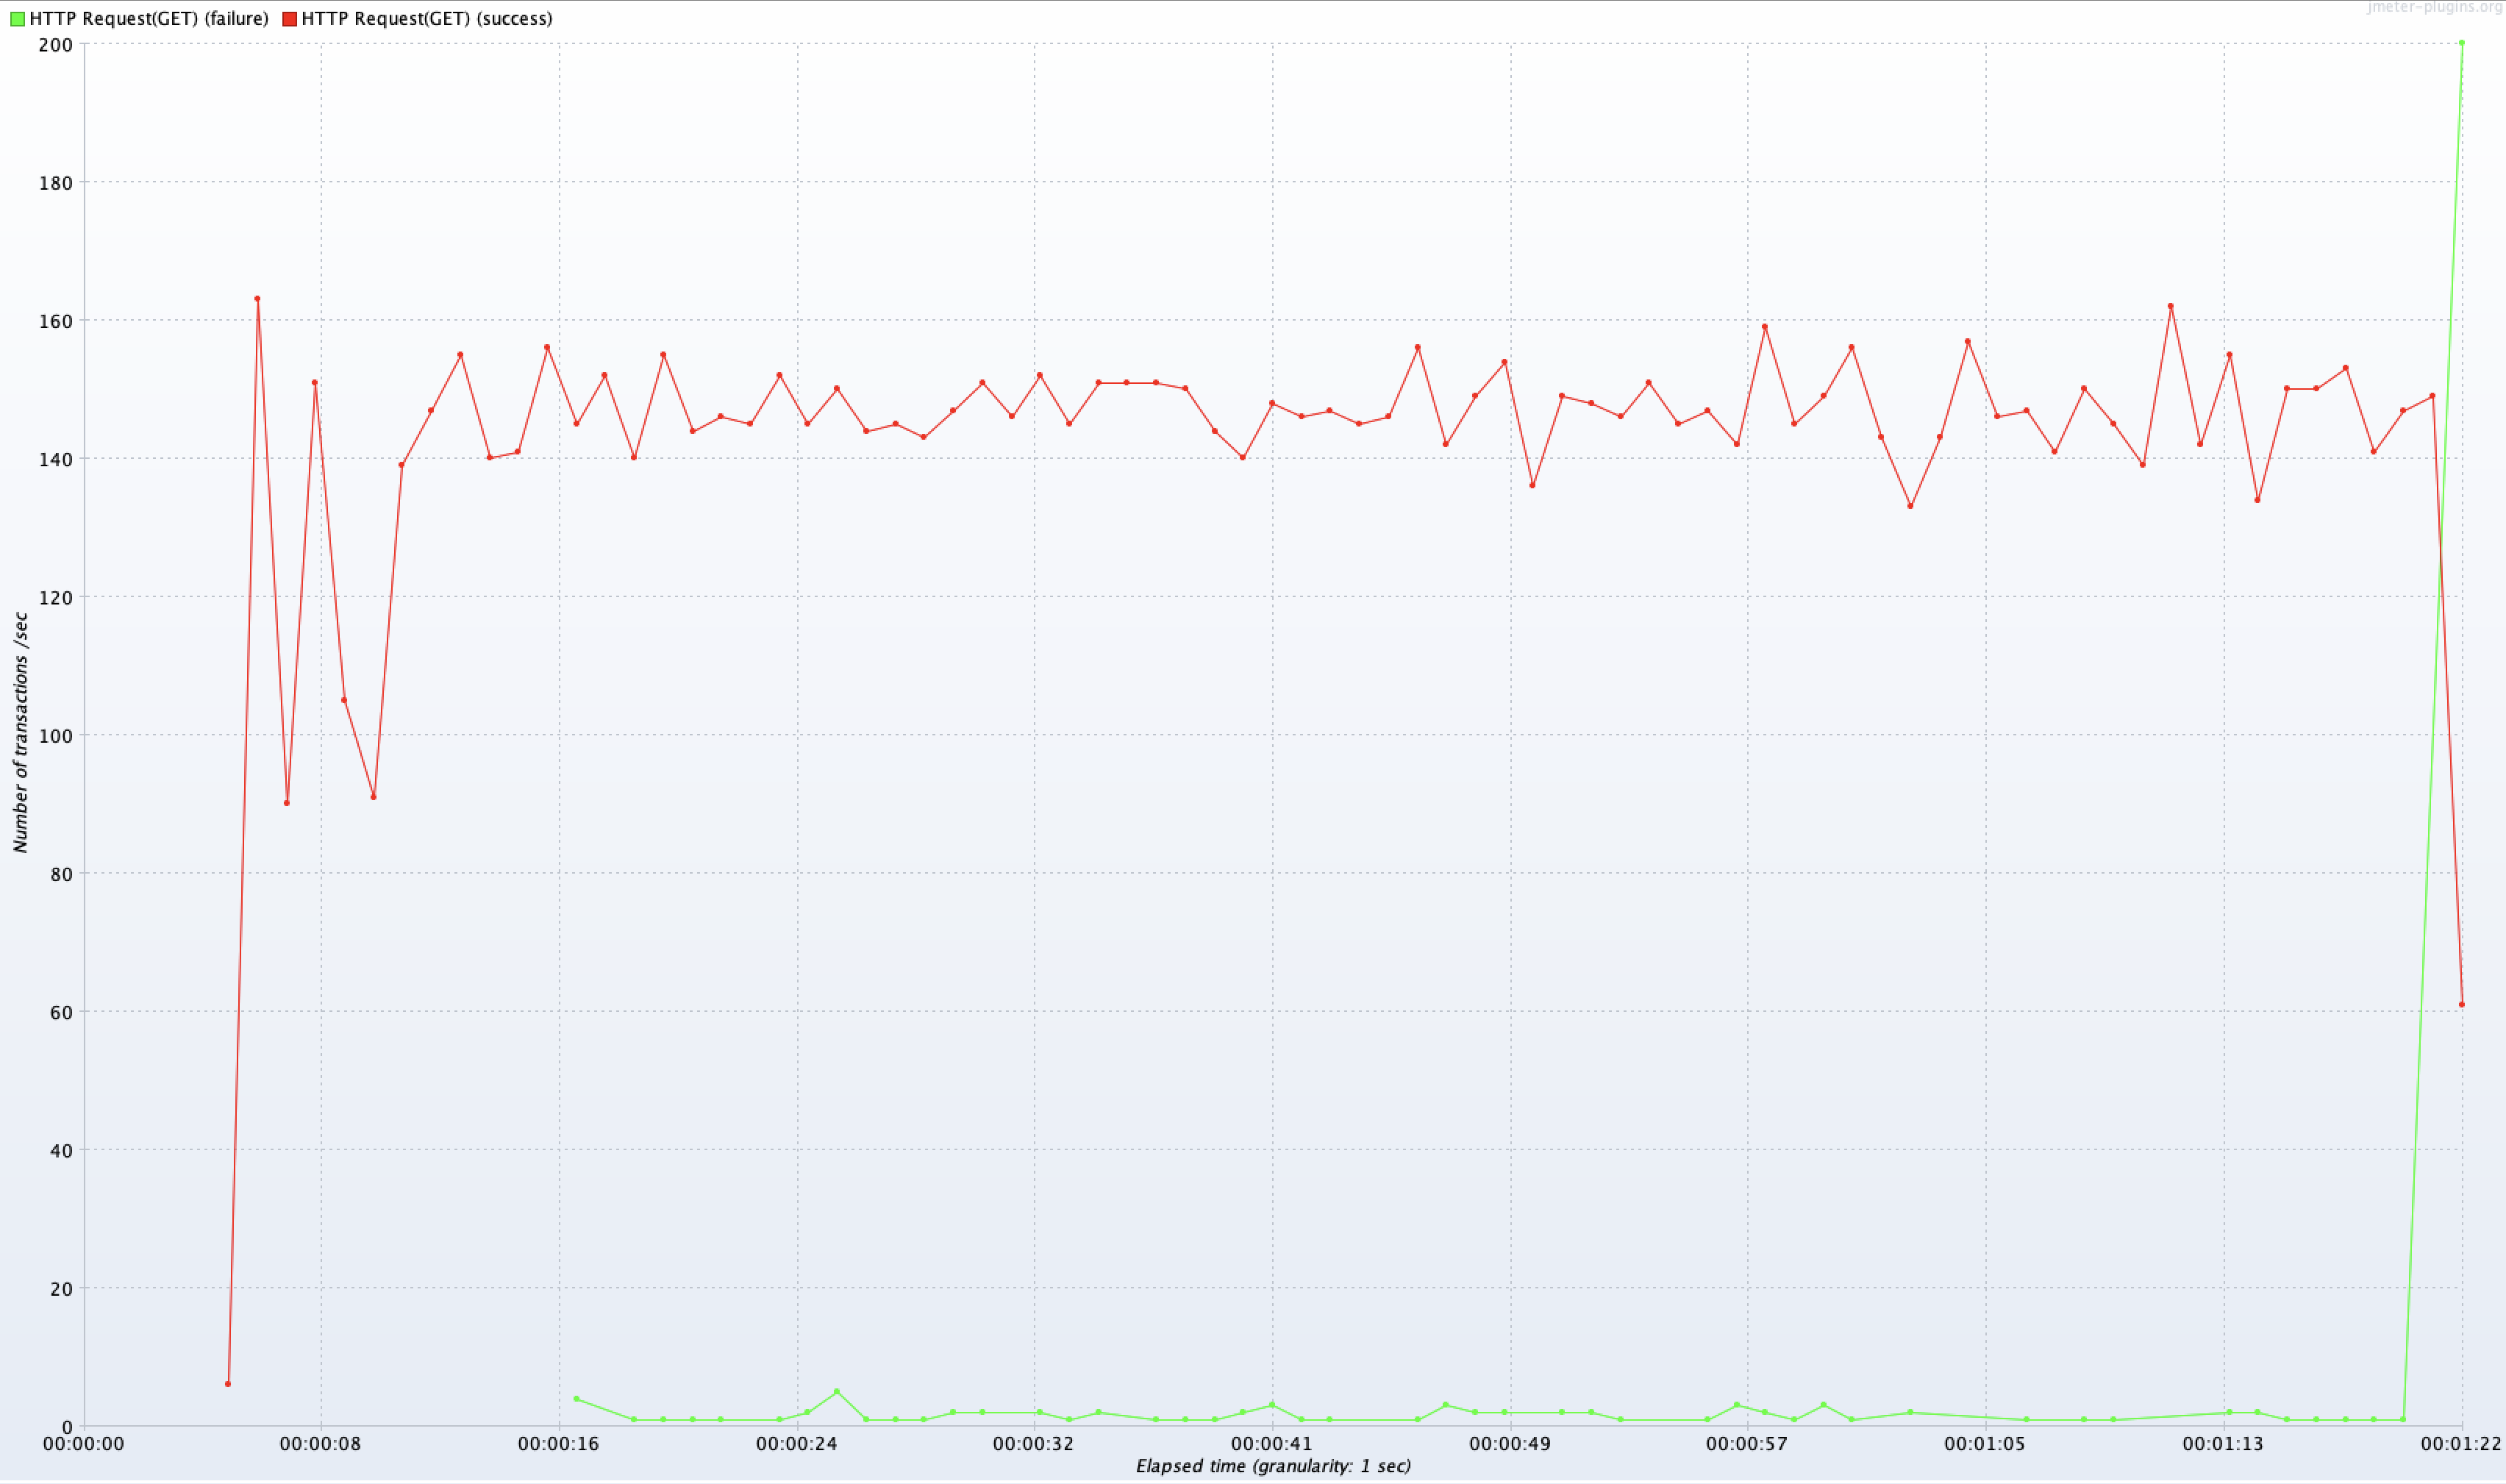Viewport: 2506px width, 1484px height.
Task: Click the 60 label on the y-axis
Action: (61, 1013)
